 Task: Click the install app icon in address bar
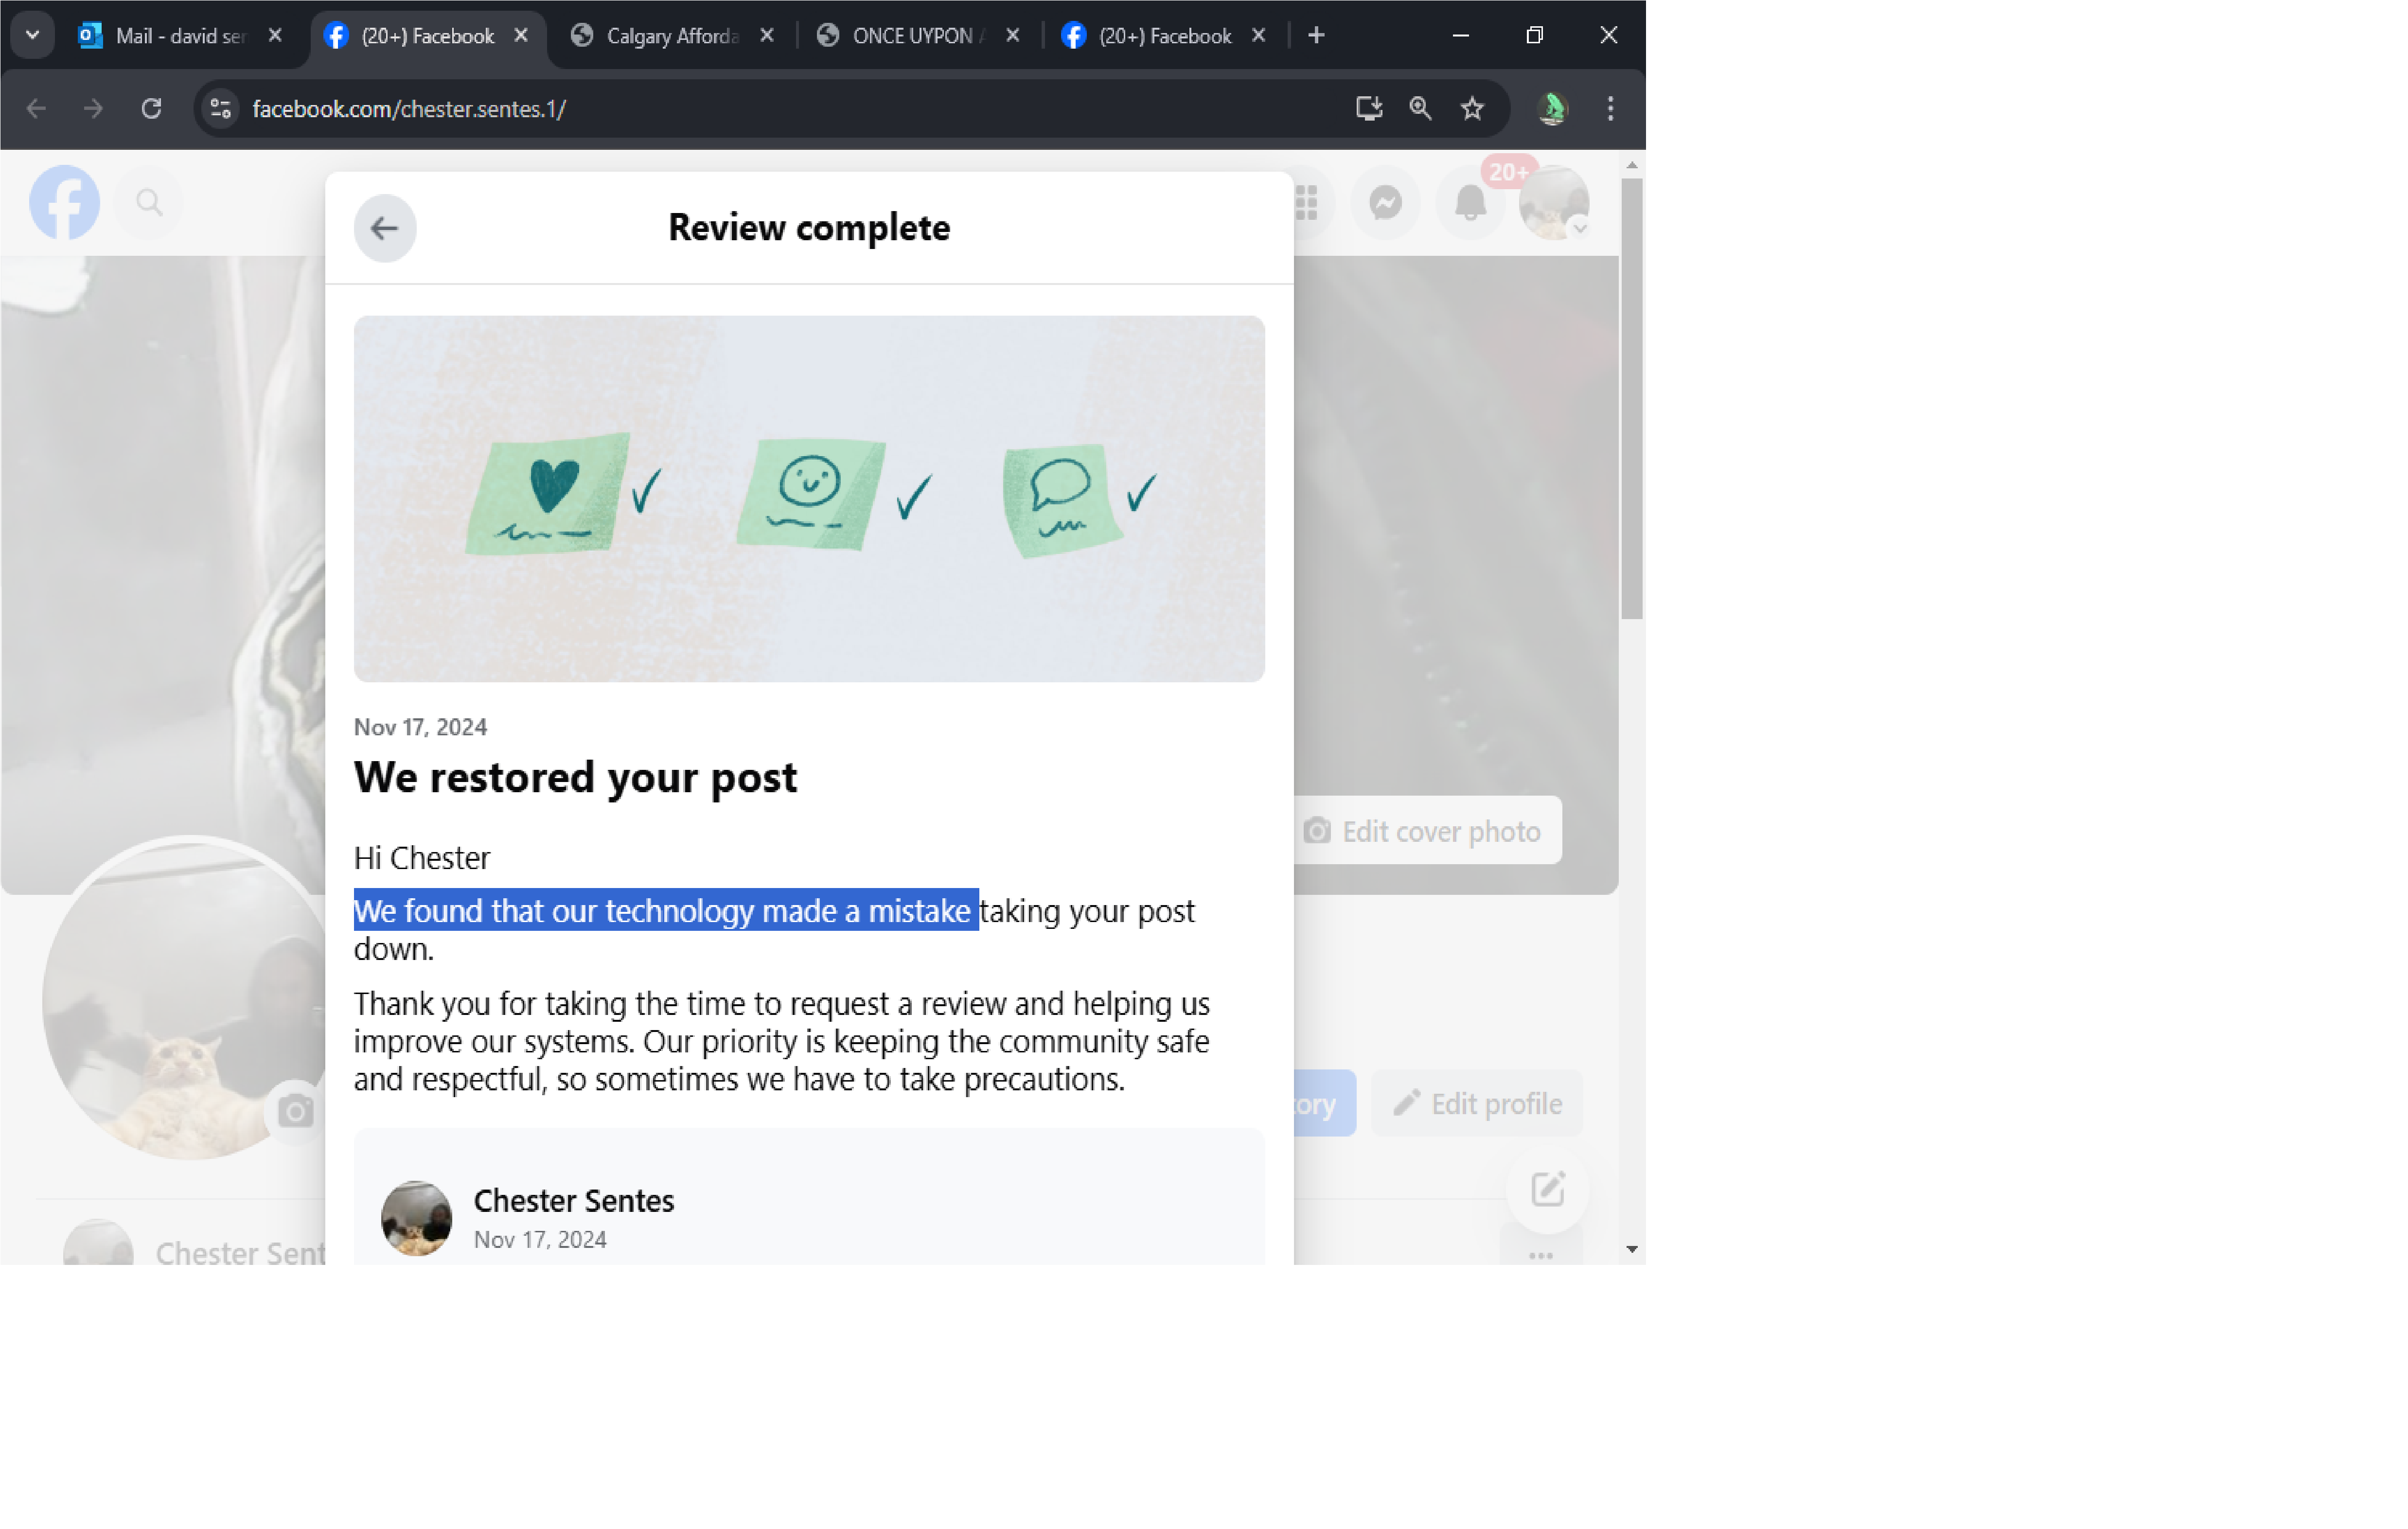point(1369,108)
